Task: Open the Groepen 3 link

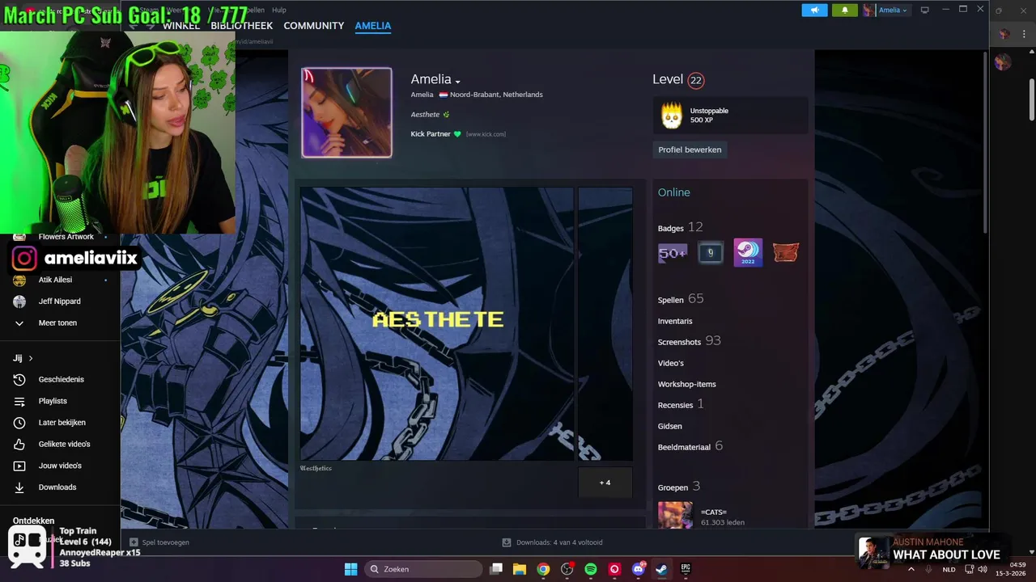Action: pos(679,487)
